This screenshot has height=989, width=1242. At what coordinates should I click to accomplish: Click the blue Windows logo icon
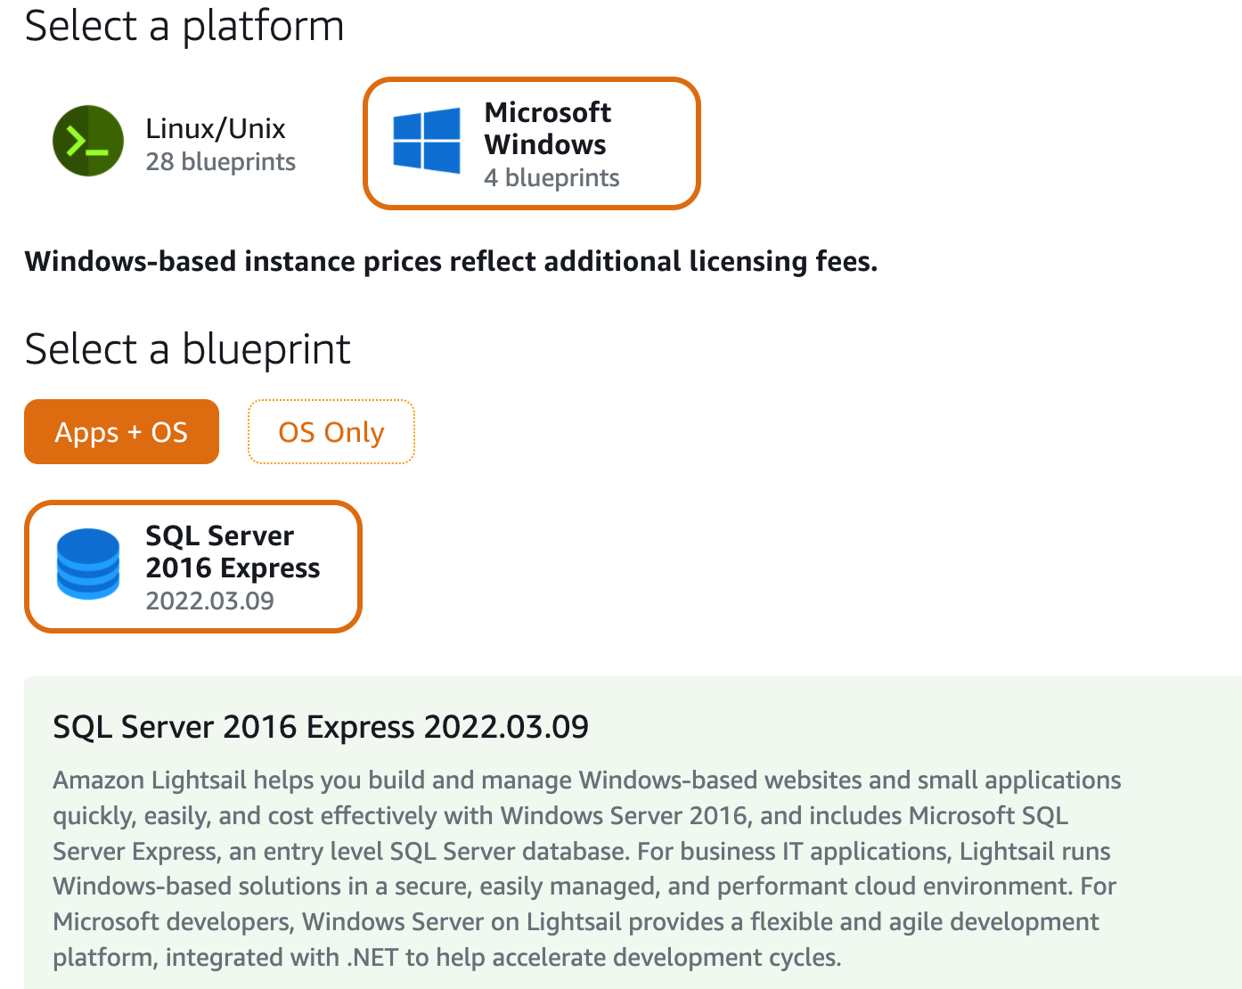pos(427,141)
